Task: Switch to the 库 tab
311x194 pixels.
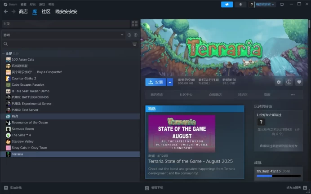Action: (x=35, y=12)
